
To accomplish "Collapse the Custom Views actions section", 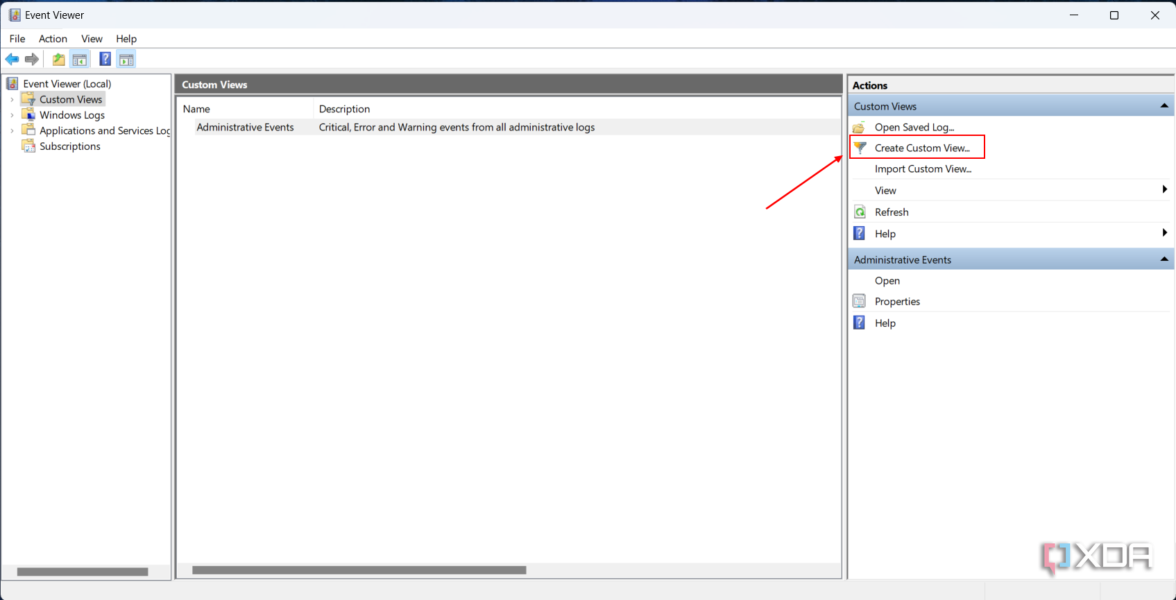I will pyautogui.click(x=1164, y=105).
